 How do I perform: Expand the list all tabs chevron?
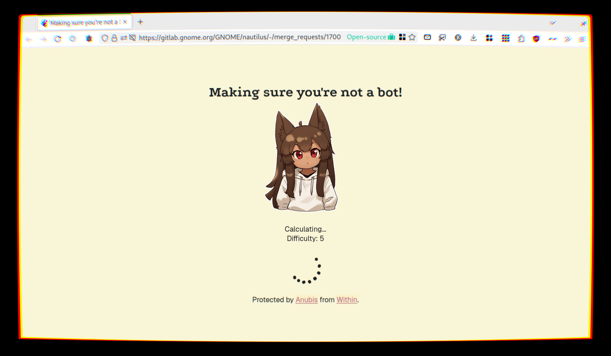553,23
